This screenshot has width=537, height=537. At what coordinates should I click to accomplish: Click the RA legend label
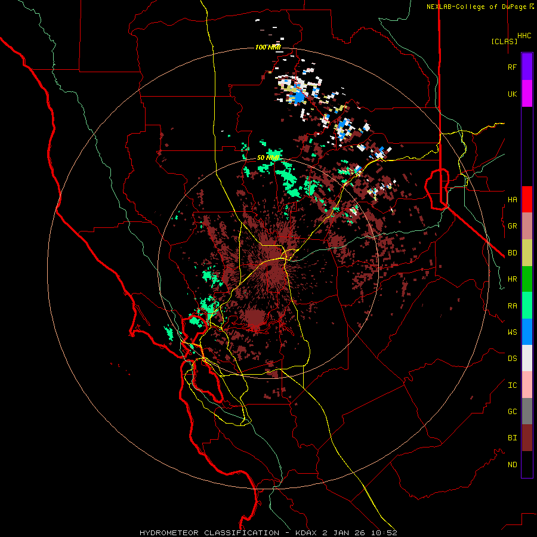click(512, 306)
